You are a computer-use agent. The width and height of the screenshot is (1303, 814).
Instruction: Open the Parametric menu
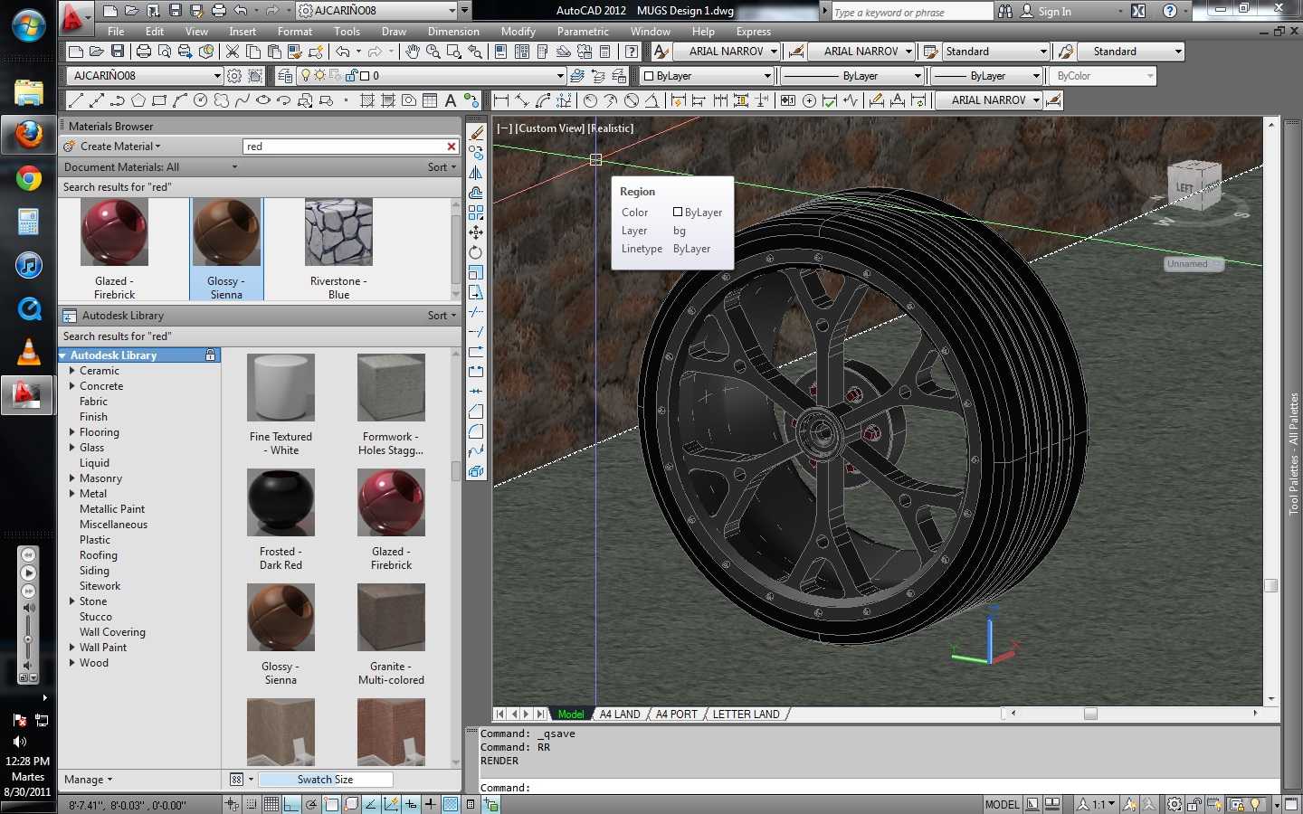[583, 32]
